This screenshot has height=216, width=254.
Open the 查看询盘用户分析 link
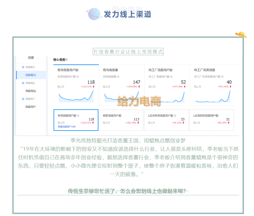(67, 127)
